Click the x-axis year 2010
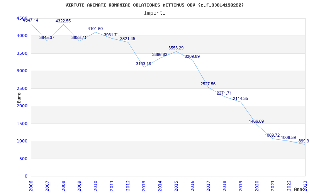Image resolution: width=309 pixels, height=193 pixels. pos(95,186)
